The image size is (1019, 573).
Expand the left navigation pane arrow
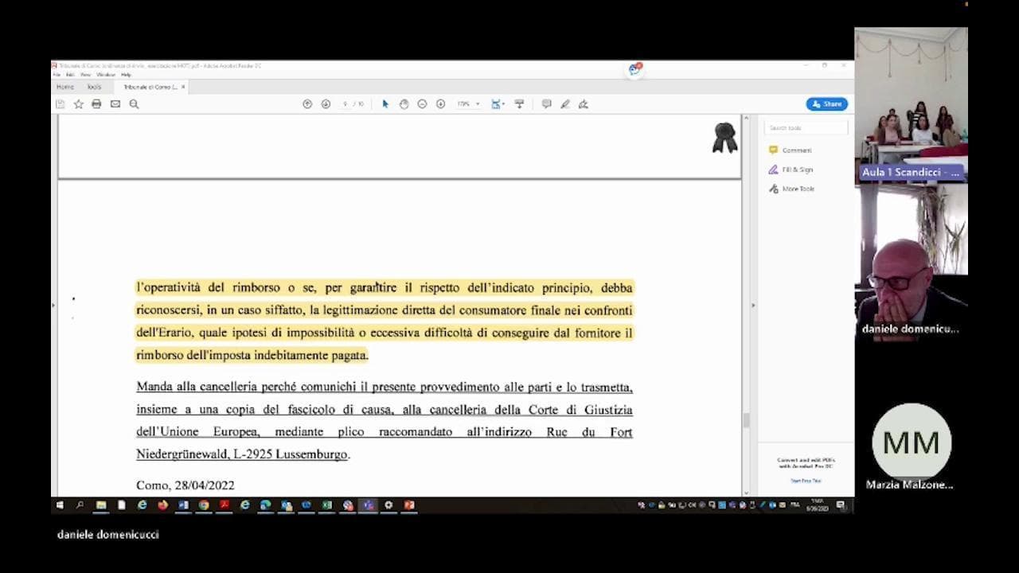point(53,305)
